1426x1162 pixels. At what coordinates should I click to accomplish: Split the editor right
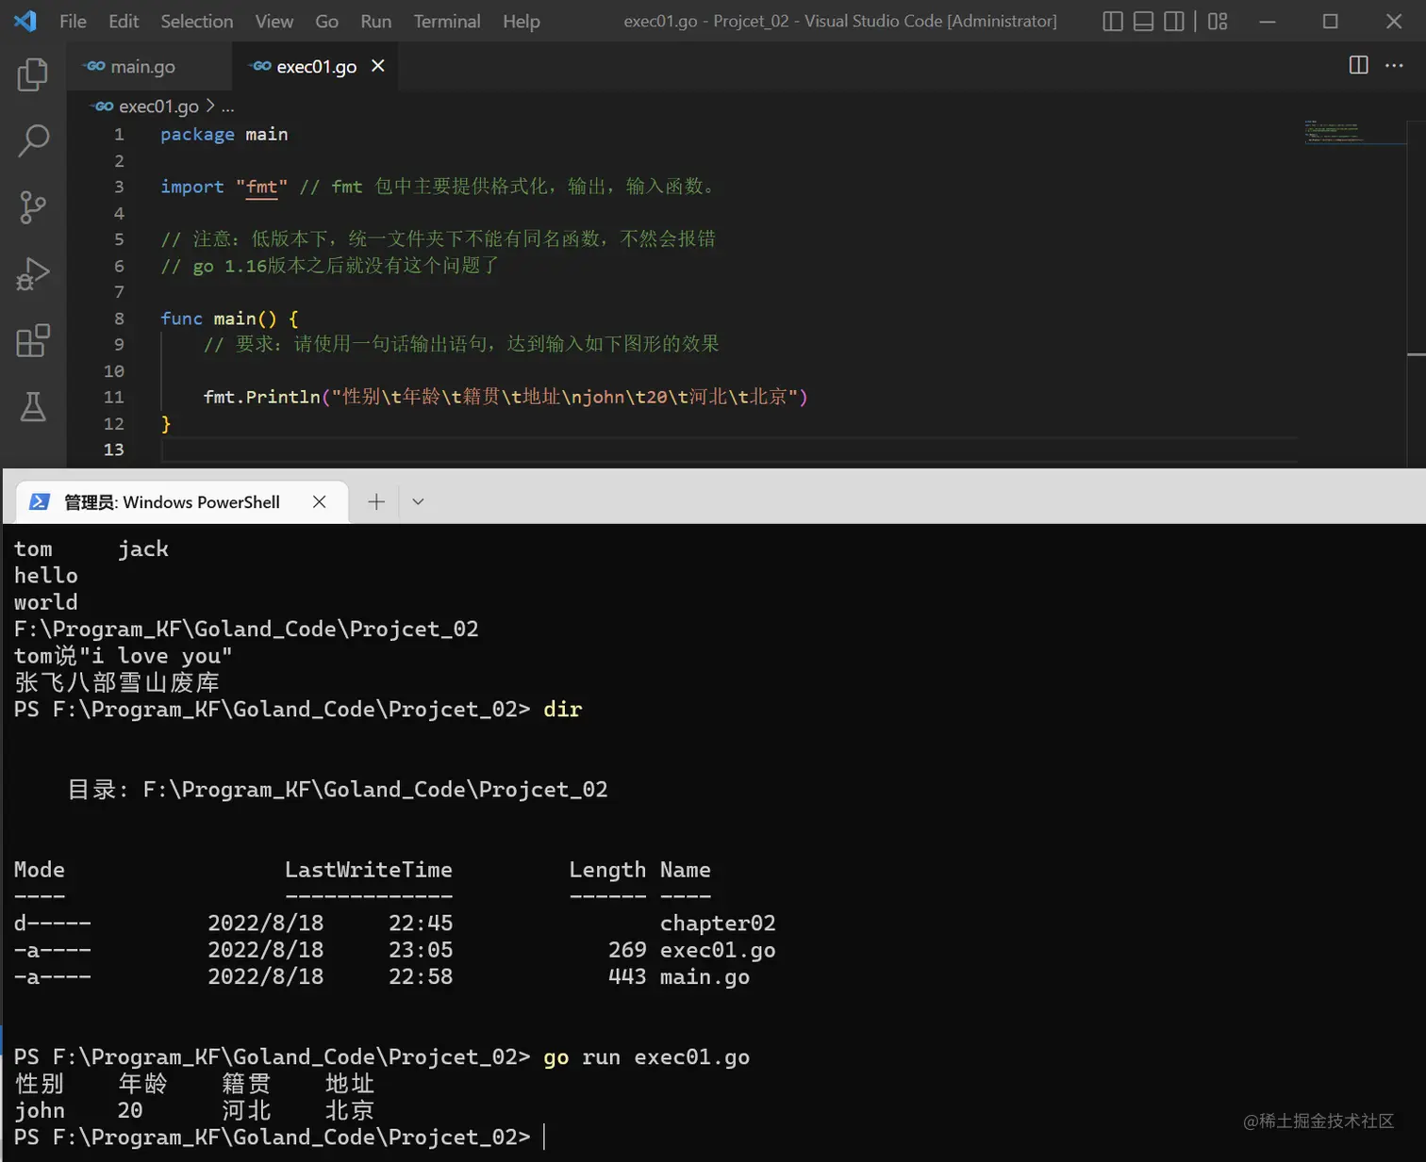1358,65
